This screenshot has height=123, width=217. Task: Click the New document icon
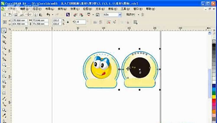click(5, 15)
